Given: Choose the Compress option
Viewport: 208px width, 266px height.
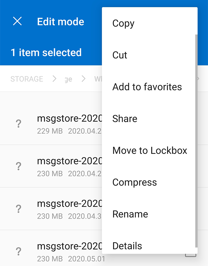Looking at the screenshot, I should [135, 182].
